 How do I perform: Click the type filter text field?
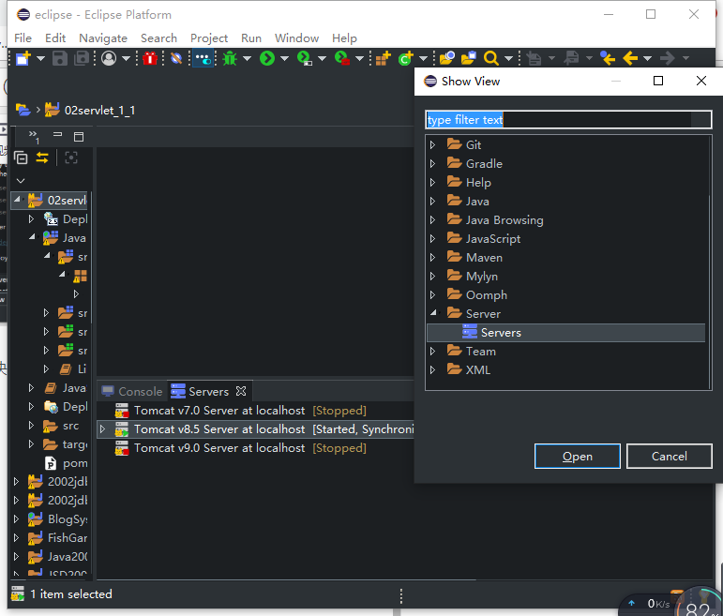[x=568, y=120]
